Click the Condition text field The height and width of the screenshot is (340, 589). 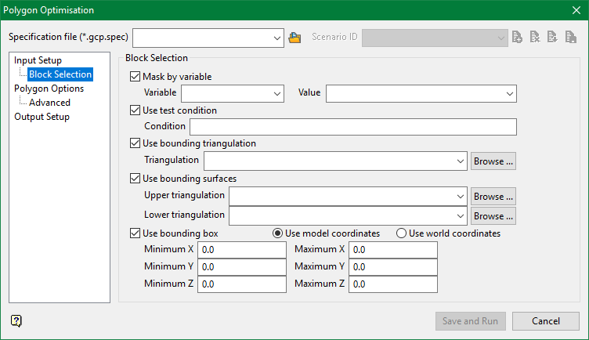[352, 127]
